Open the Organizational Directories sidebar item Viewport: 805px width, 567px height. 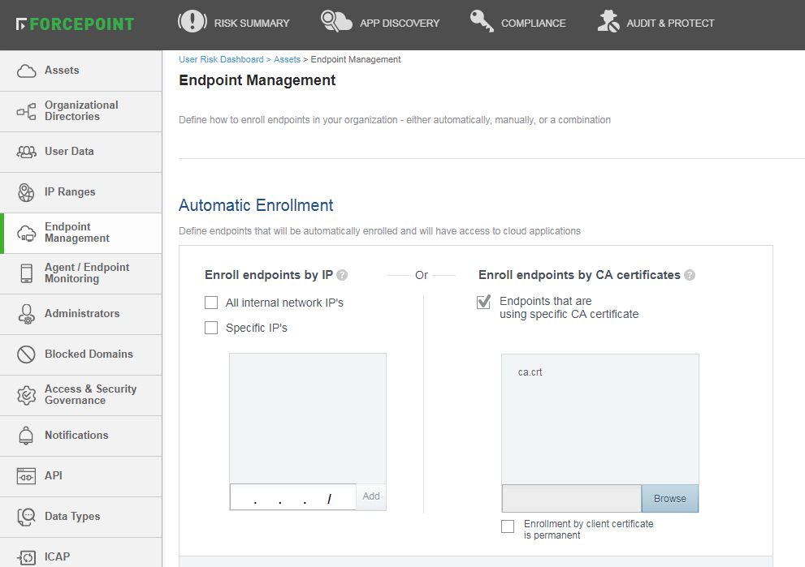pos(81,111)
